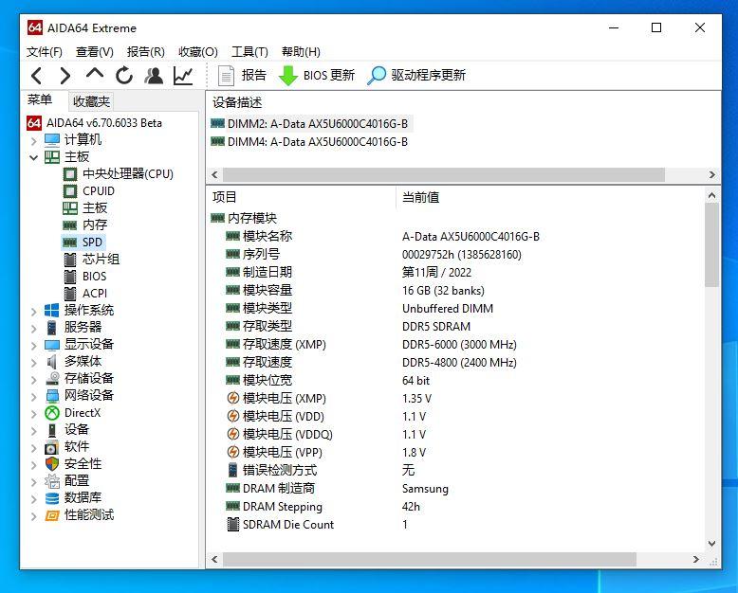This screenshot has width=738, height=593.
Task: Expand the 存储设备 tree node
Action: click(33, 379)
